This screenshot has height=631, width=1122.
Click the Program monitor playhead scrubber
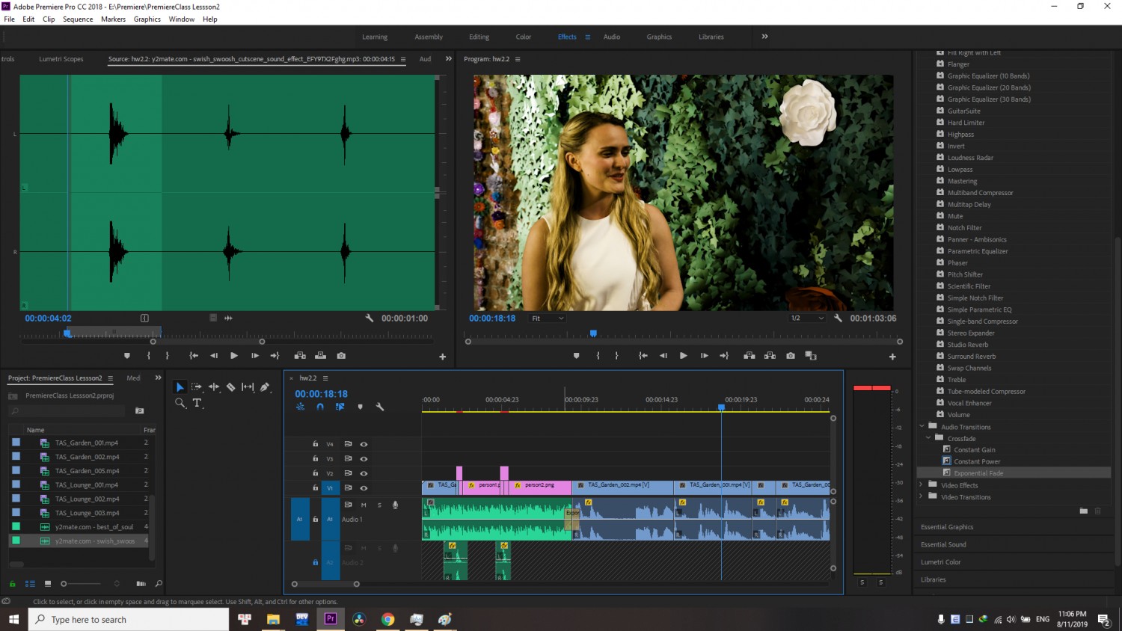point(593,333)
